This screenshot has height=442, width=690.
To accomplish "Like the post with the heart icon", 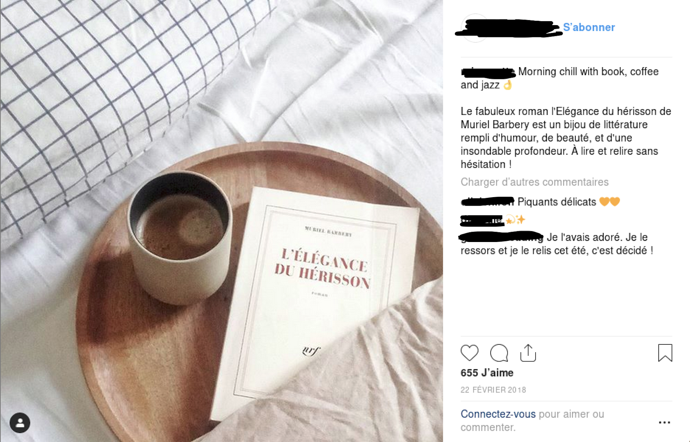I will tap(469, 353).
